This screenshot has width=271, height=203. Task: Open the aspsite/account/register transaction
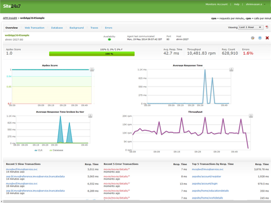(207, 176)
